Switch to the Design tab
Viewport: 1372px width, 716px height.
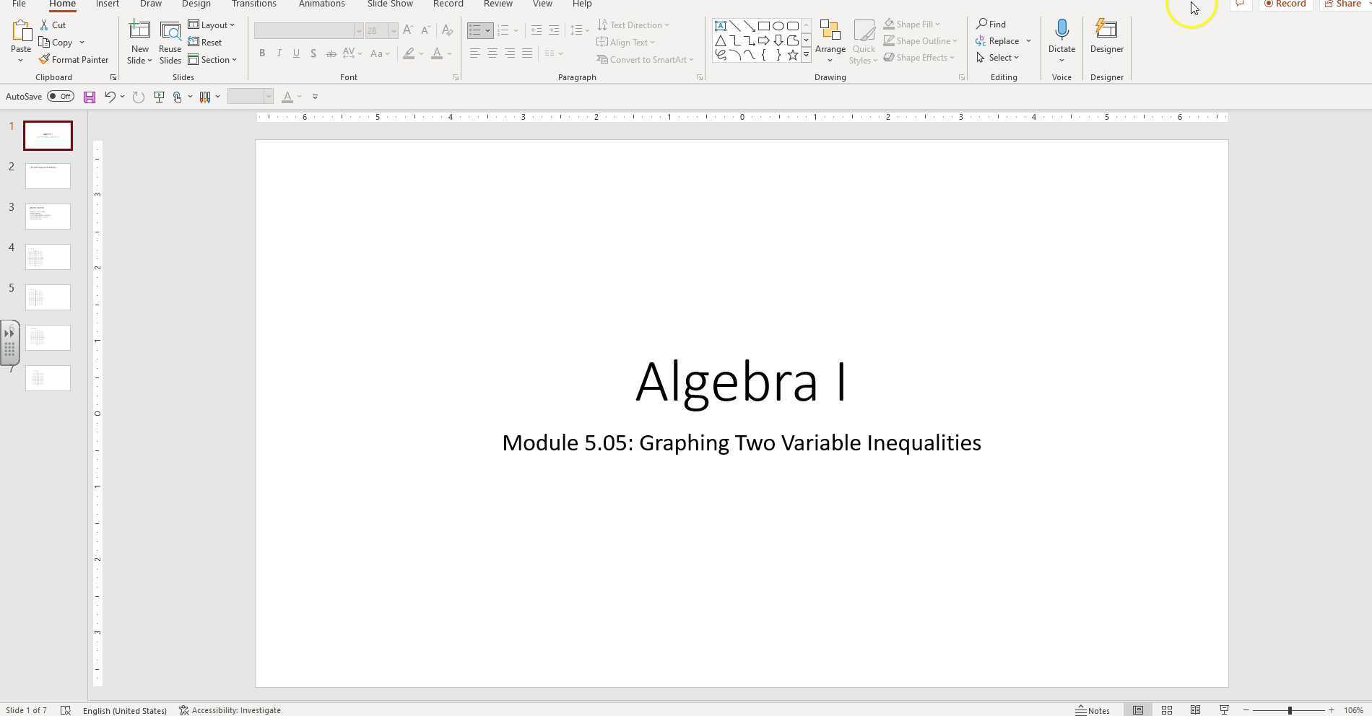tap(196, 4)
